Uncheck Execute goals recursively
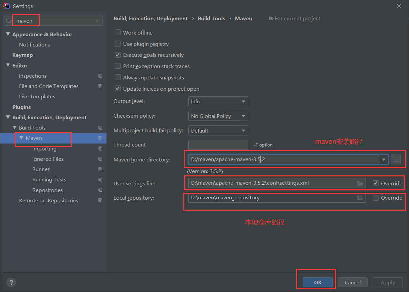This screenshot has width=409, height=292. point(117,55)
